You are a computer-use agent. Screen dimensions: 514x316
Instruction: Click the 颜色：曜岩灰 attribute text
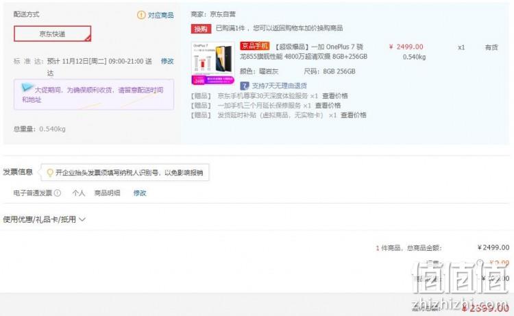coord(259,71)
